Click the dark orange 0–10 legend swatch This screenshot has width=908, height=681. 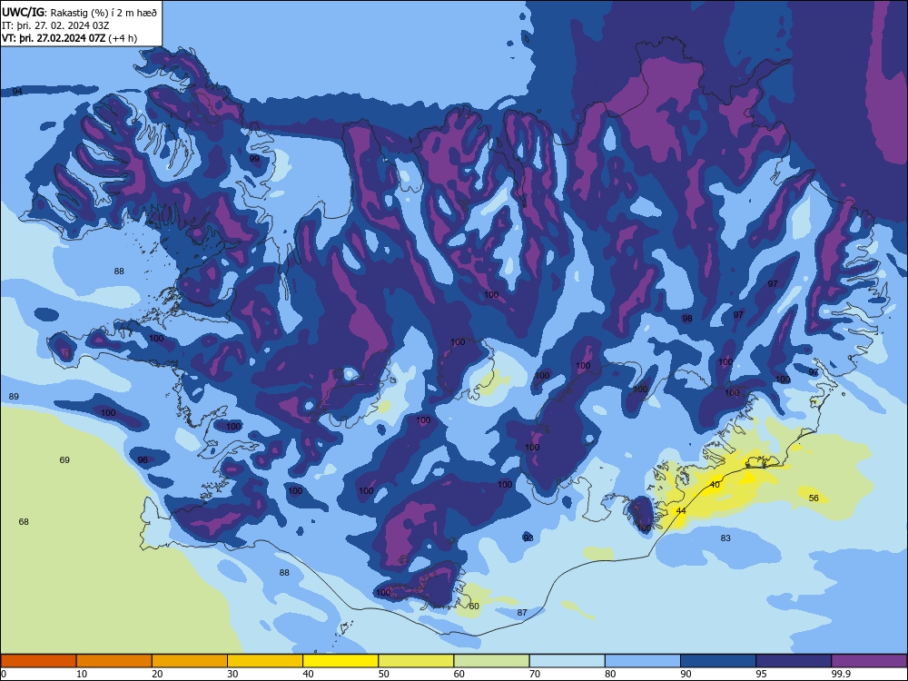(x=38, y=661)
